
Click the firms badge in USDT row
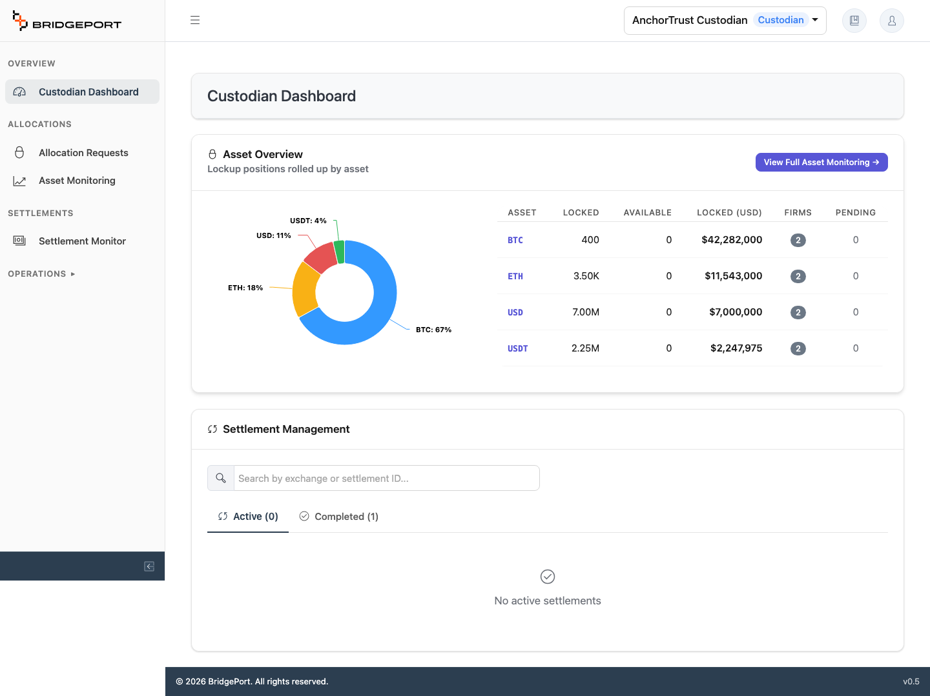[x=798, y=348]
